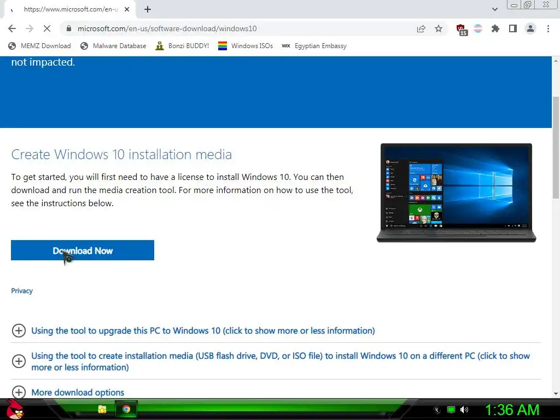Image resolution: width=560 pixels, height=420 pixels.
Task: Open the volume speaker tray icon
Action: [x=464, y=410]
